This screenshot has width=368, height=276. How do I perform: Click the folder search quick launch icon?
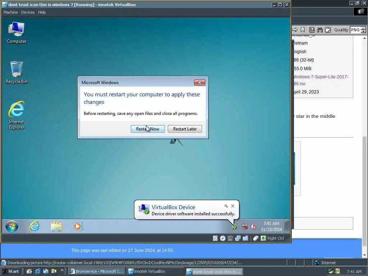click(x=54, y=271)
